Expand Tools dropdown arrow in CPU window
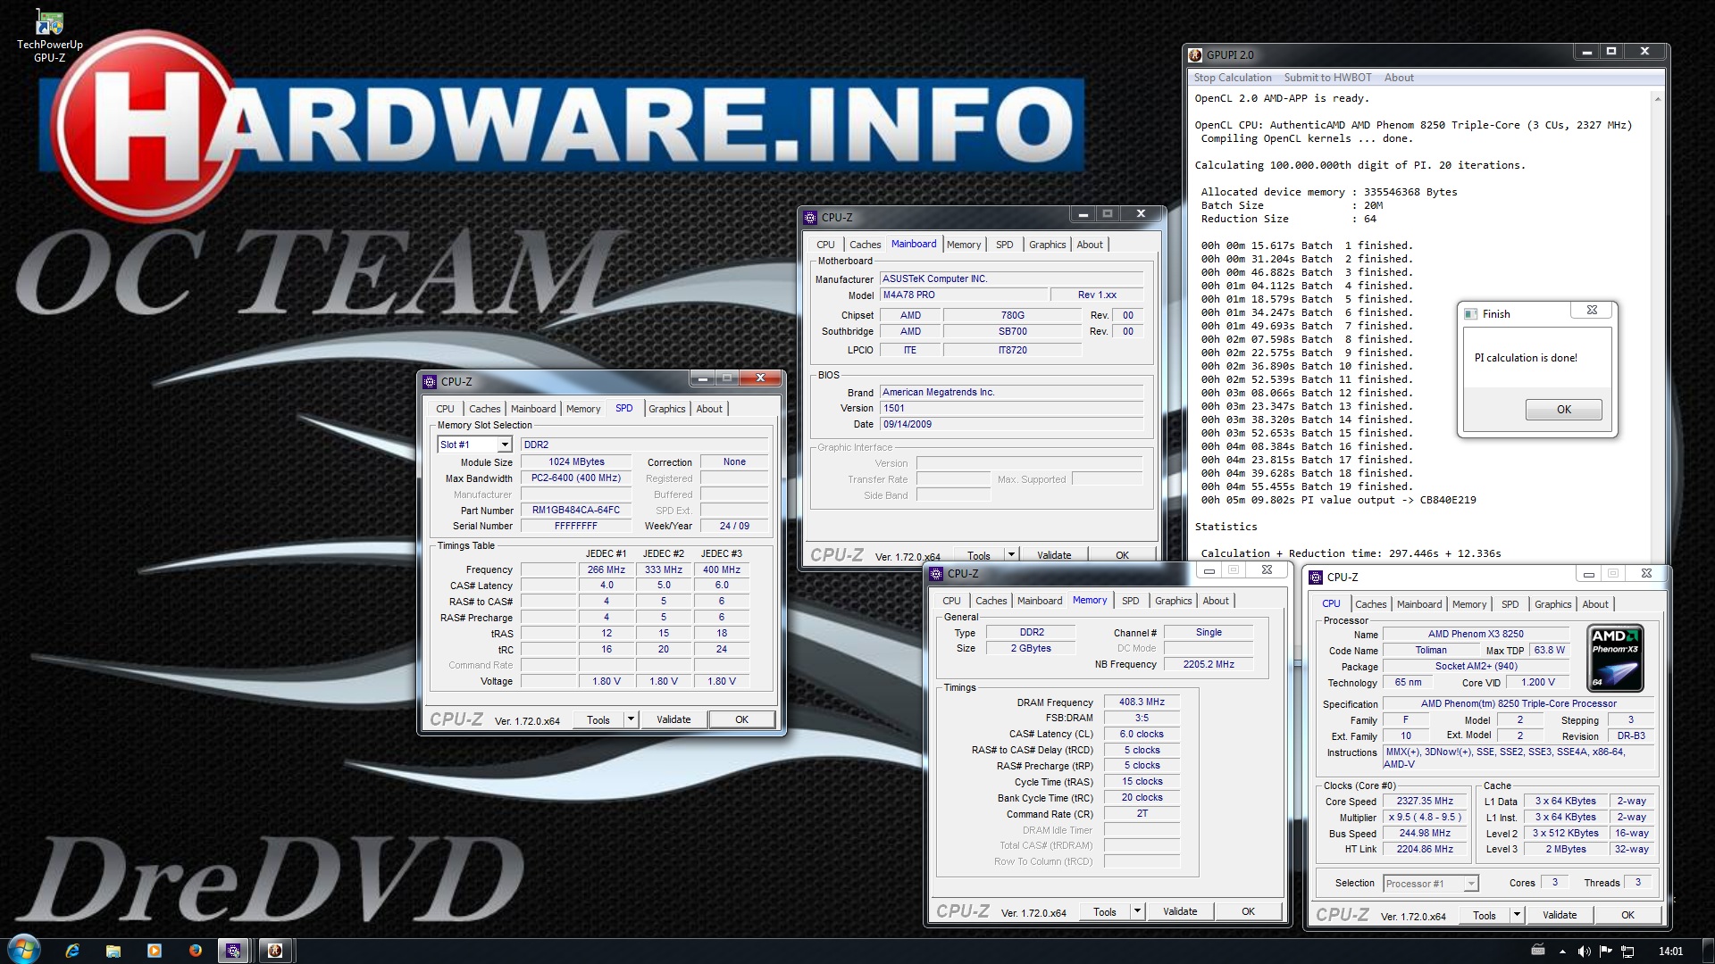 click(x=1517, y=915)
